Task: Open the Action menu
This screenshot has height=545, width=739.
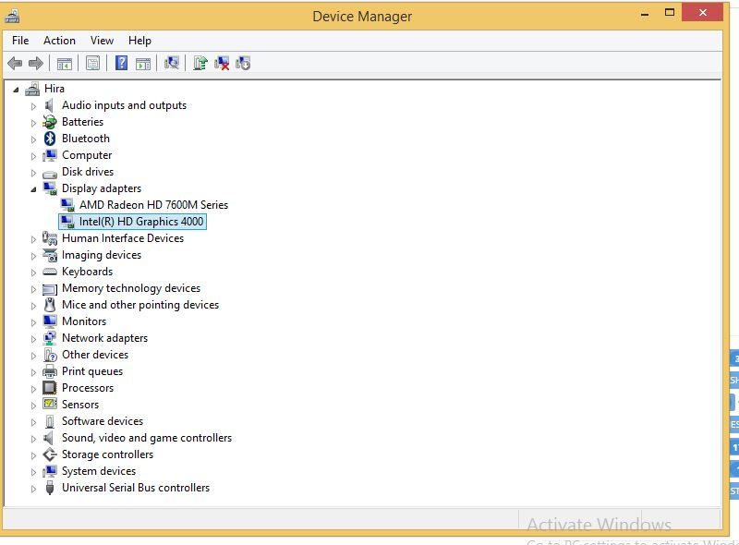Action: point(59,41)
